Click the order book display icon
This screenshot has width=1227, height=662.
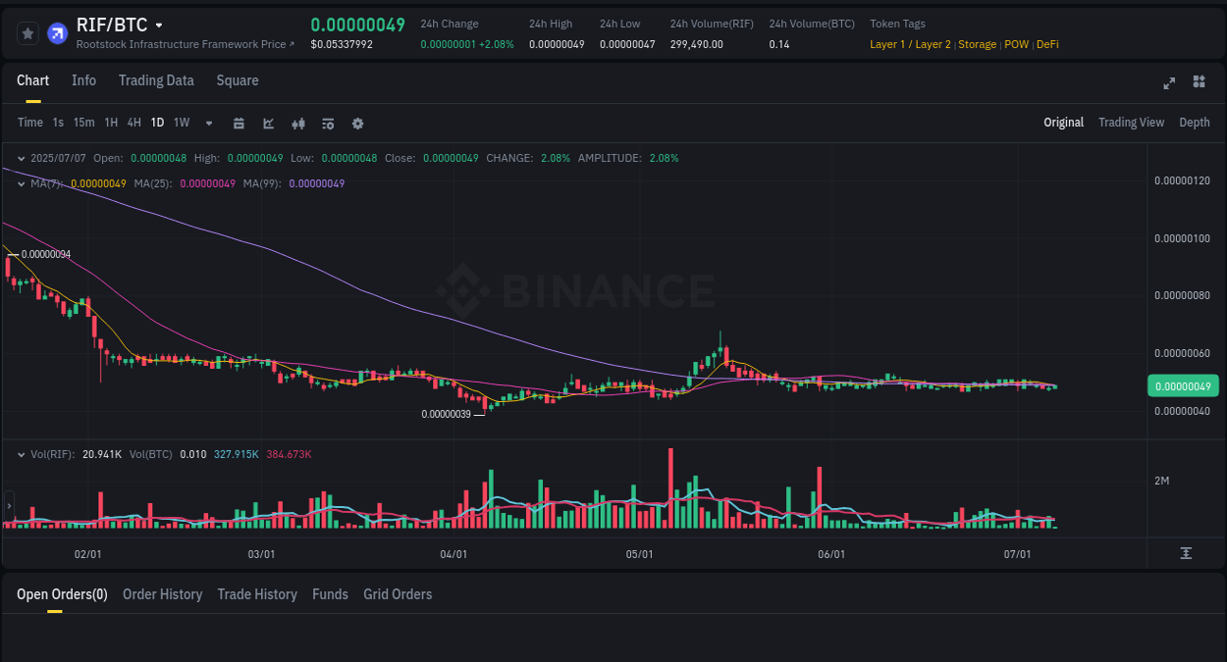327,123
